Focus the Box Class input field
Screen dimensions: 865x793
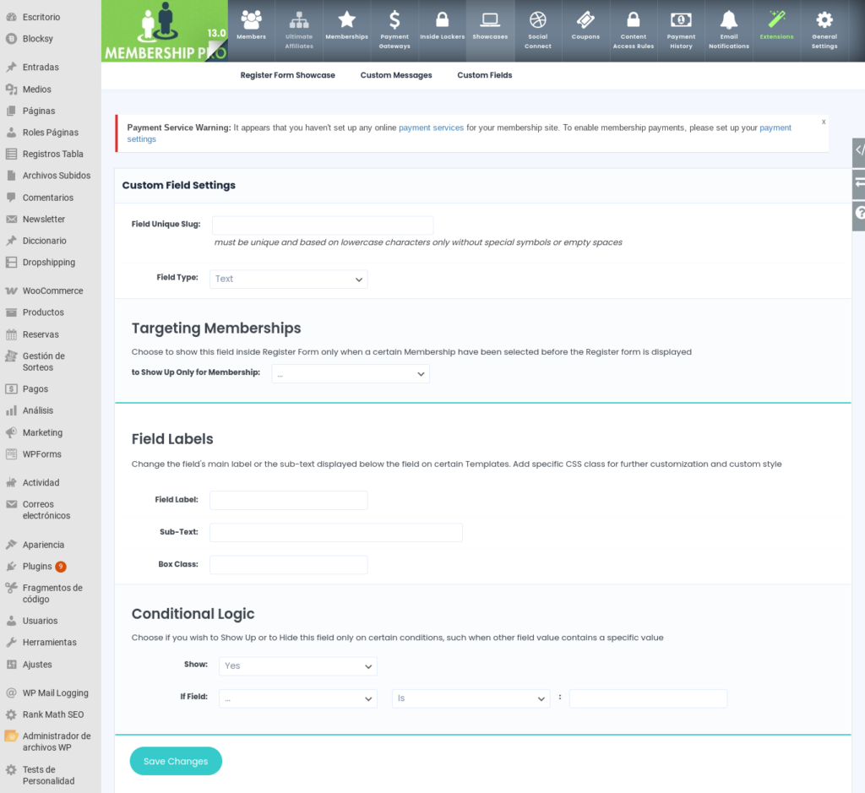[x=289, y=565]
